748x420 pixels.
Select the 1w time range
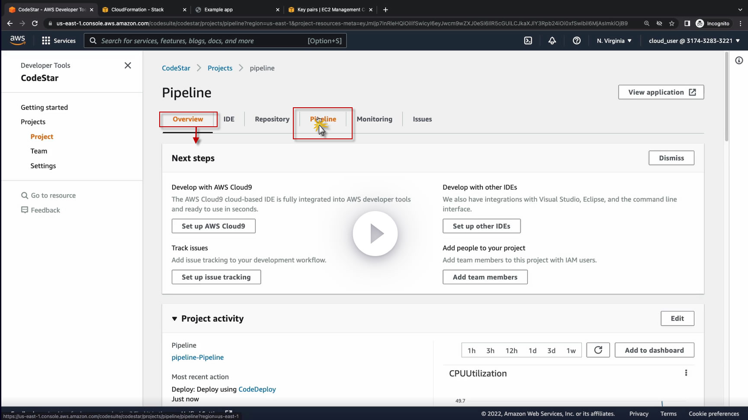pyautogui.click(x=571, y=350)
